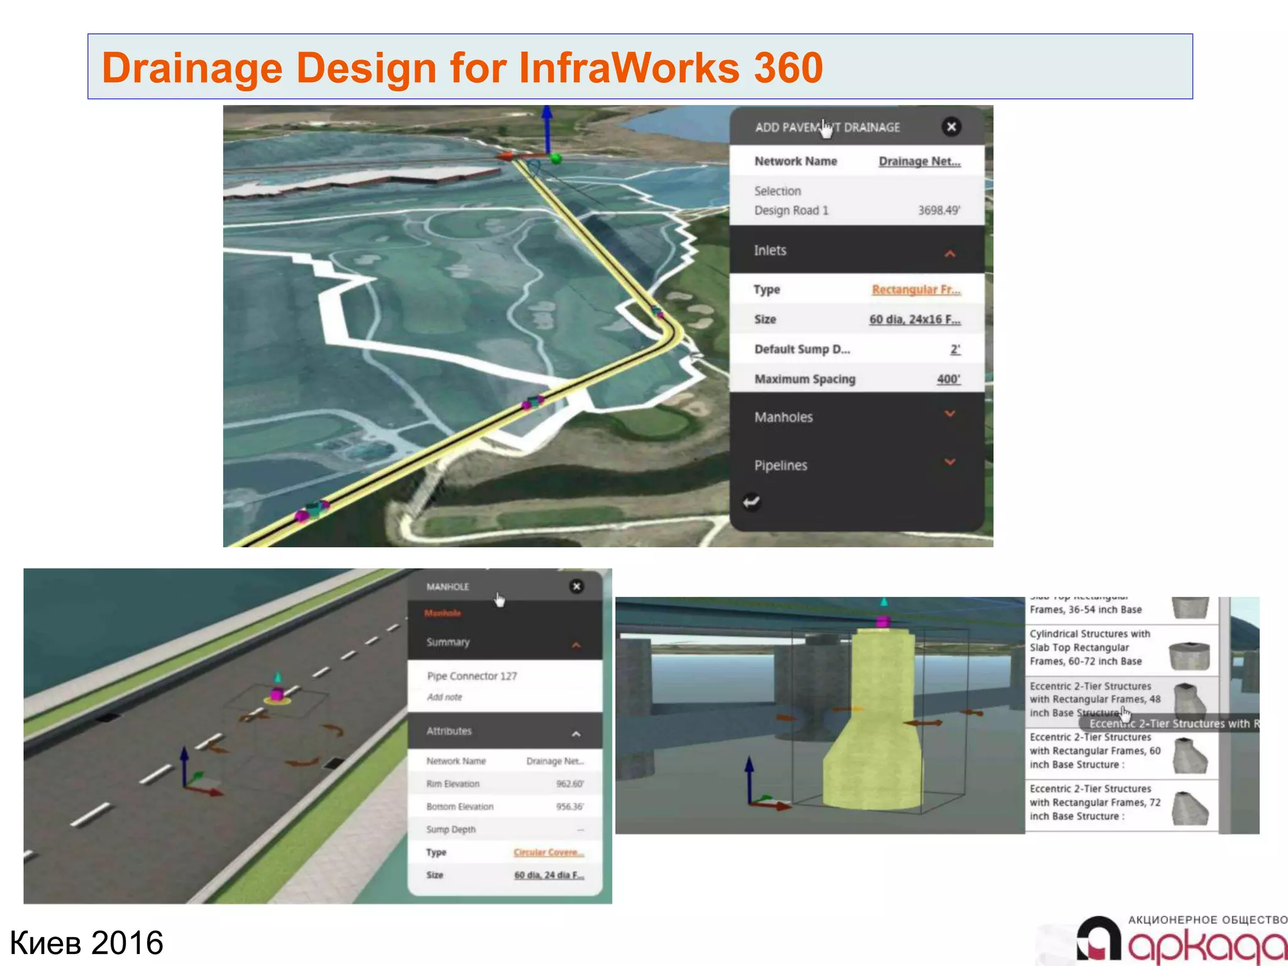
Task: Collapse the Inlets section chevron
Action: (950, 253)
